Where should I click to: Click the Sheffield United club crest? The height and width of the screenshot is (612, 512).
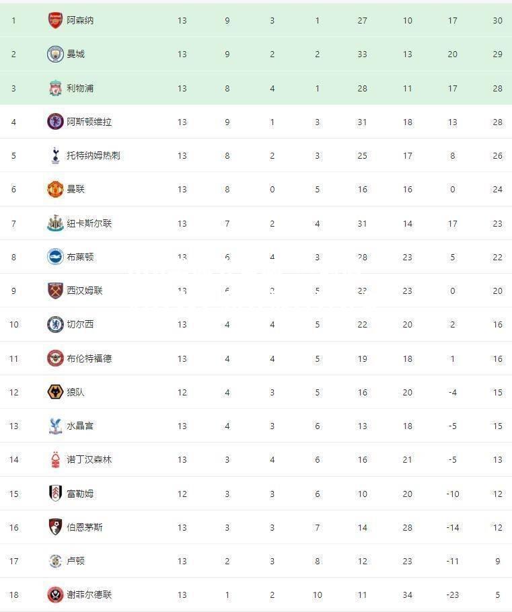coord(55,595)
